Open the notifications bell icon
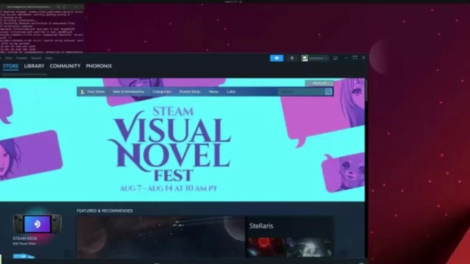 pos(292,58)
